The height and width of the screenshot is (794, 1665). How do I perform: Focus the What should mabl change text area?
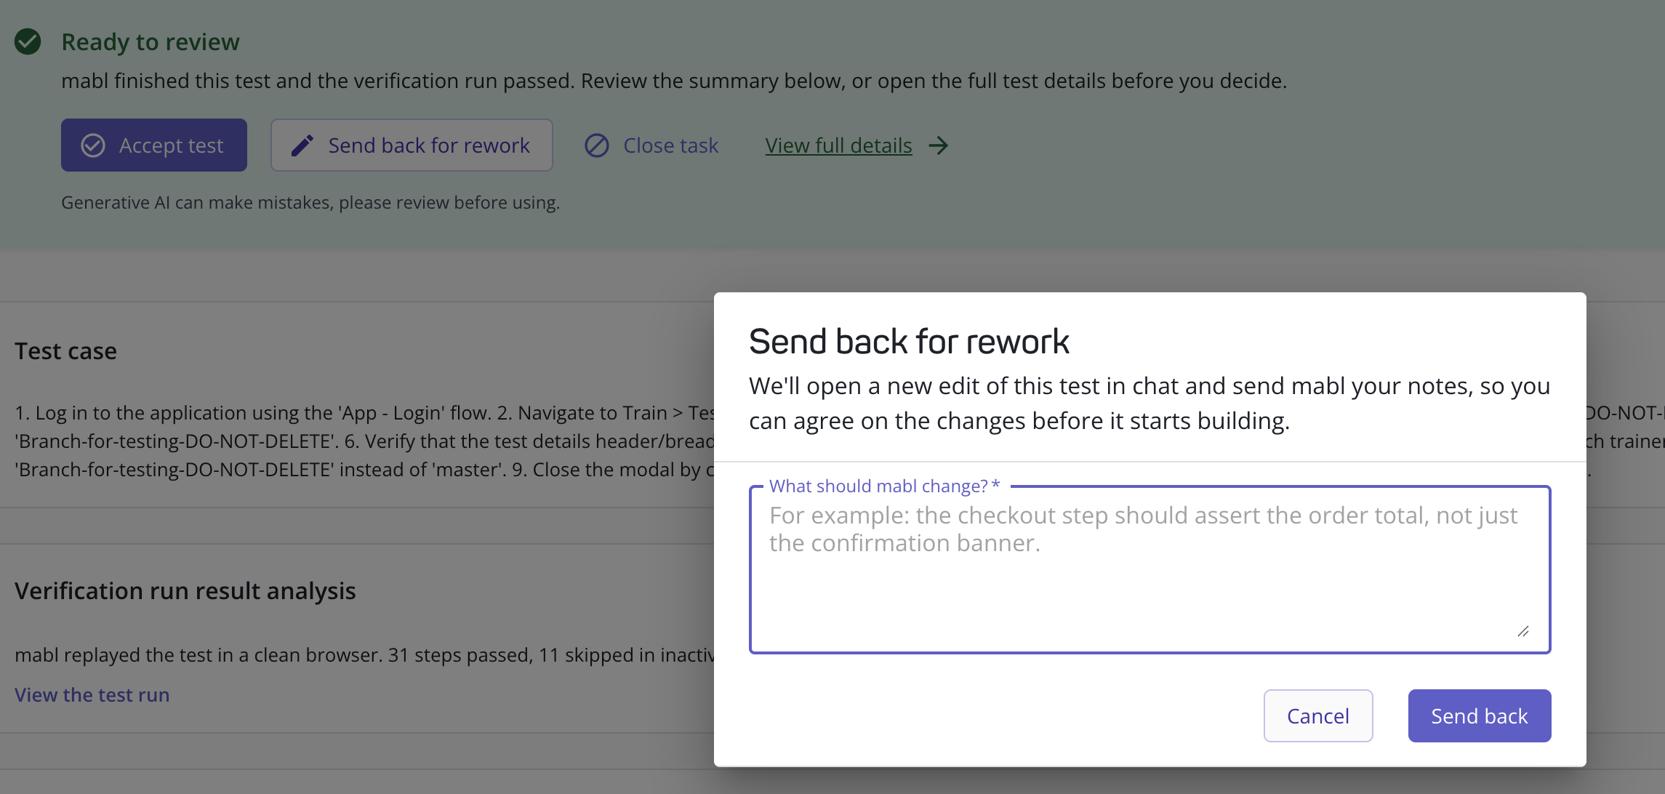coord(1150,570)
